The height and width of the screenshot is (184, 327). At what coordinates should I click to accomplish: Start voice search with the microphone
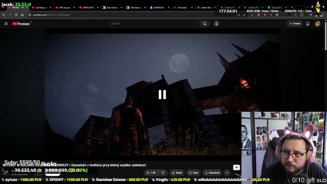click(x=216, y=24)
